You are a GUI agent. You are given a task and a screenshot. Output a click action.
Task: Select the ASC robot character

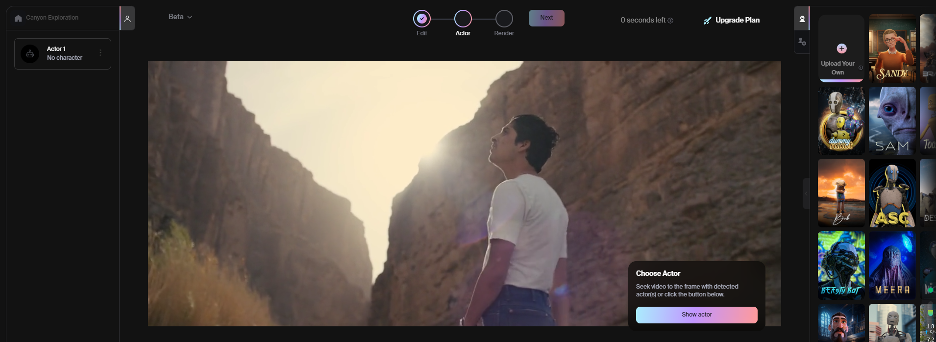click(892, 193)
